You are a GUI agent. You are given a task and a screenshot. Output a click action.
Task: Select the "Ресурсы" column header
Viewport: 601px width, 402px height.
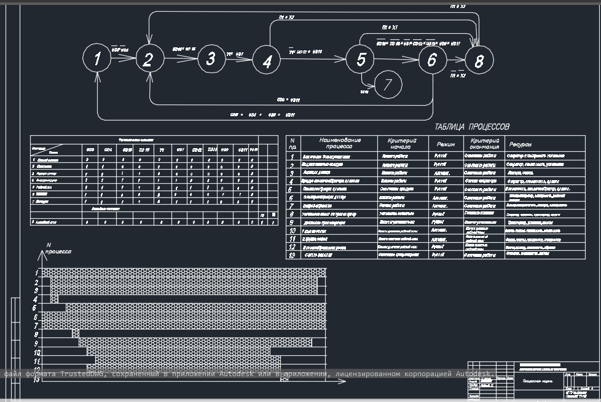pos(520,144)
